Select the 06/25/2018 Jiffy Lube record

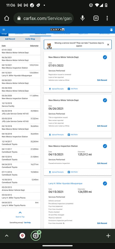click(x=20, y=112)
